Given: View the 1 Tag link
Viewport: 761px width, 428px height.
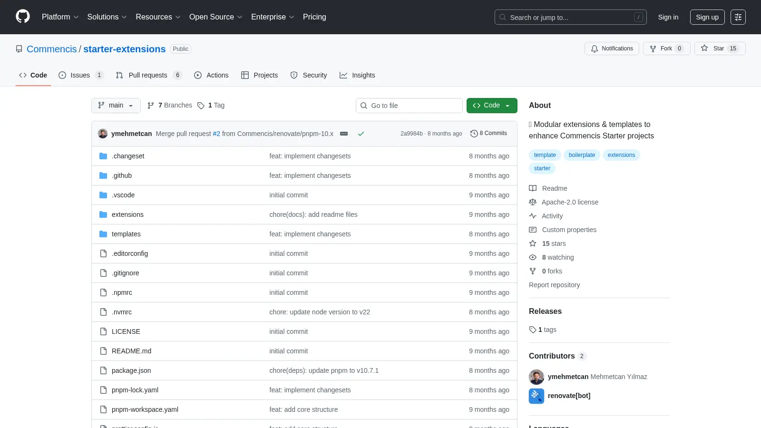Looking at the screenshot, I should (x=211, y=105).
